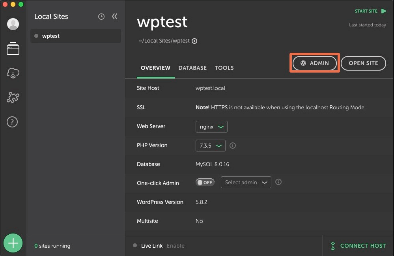This screenshot has width=394, height=256.
Task: Enable the Live Link
Action: (176, 246)
